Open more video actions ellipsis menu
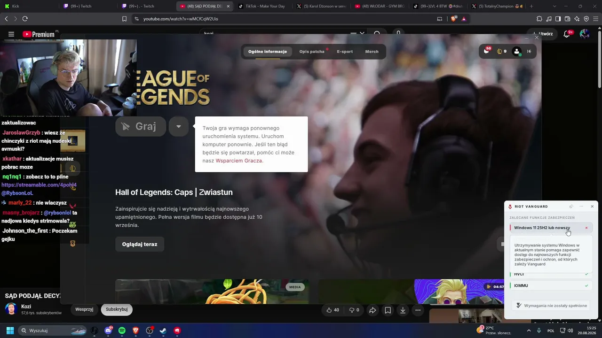The height and width of the screenshot is (338, 602). [x=418, y=310]
